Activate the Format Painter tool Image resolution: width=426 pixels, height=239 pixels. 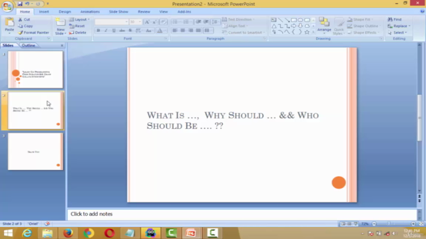coord(34,33)
